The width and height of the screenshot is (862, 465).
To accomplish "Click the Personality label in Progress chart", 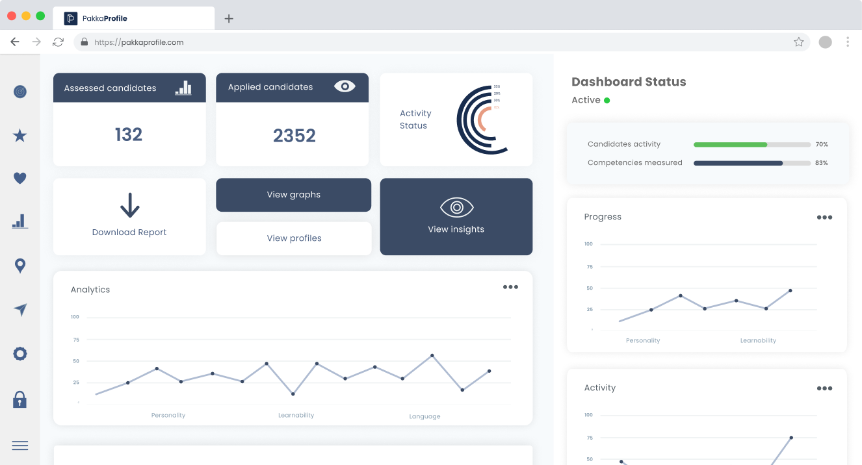I will click(643, 340).
